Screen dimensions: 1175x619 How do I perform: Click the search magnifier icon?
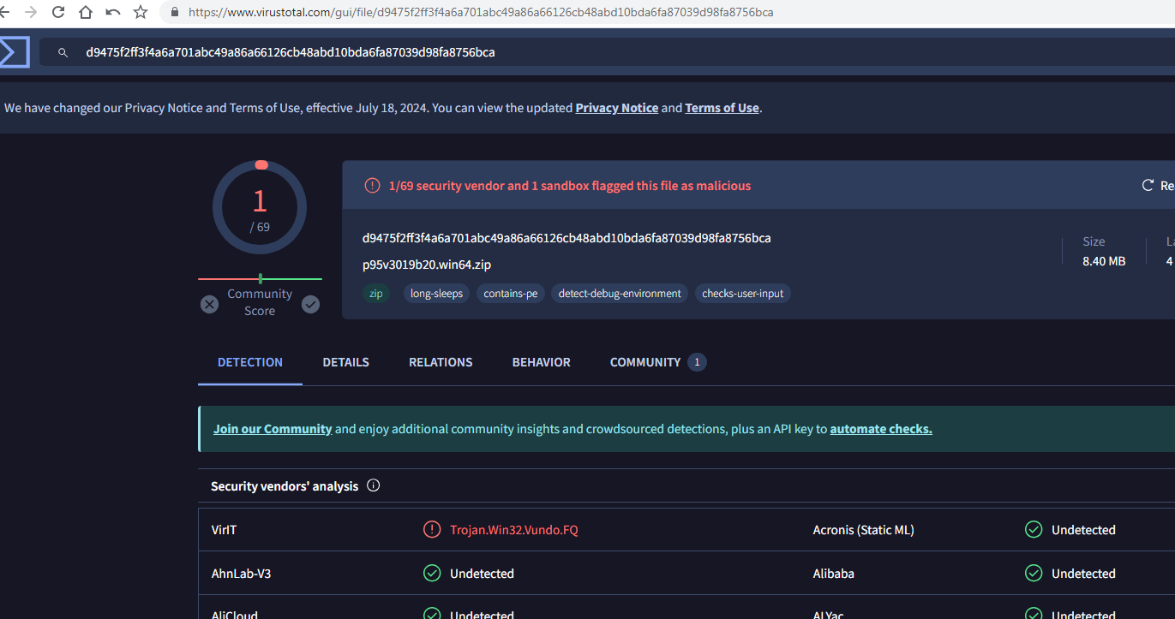(x=63, y=53)
